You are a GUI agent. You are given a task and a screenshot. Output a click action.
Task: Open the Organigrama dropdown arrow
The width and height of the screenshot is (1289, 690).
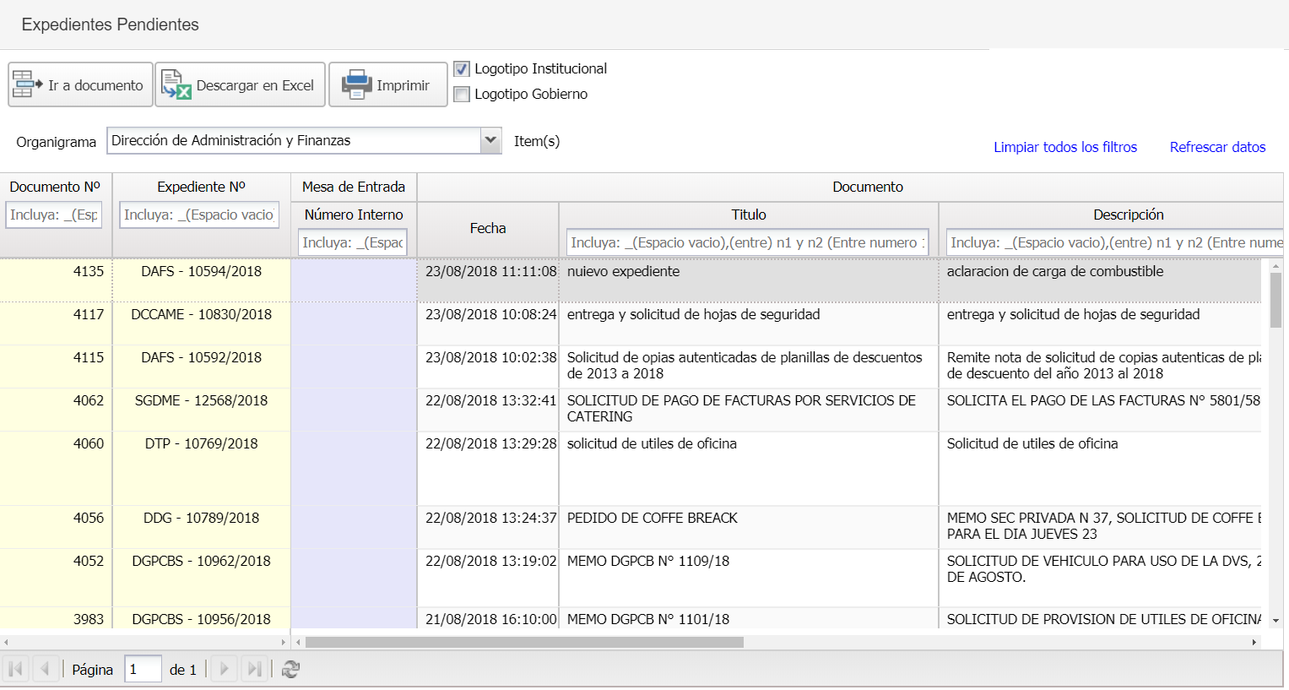click(x=490, y=140)
